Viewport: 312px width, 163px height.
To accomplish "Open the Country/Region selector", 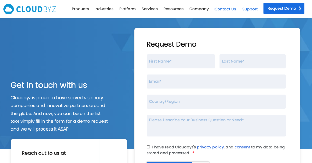I will tap(216, 102).
